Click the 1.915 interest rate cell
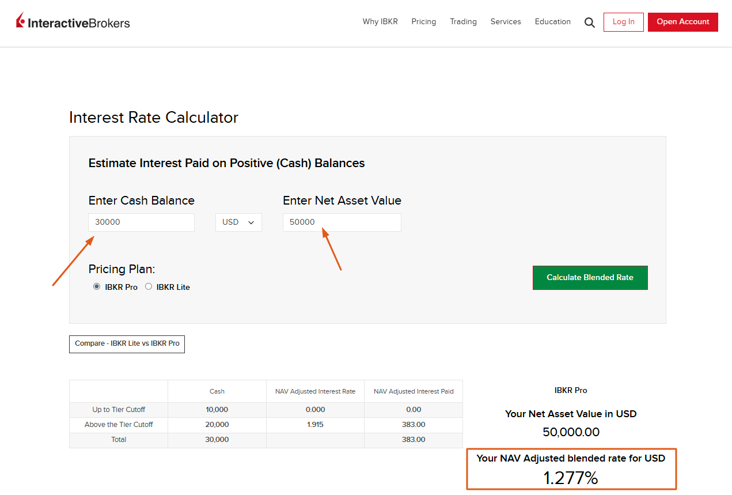Screen dimensions: 732x495 pyautogui.click(x=315, y=425)
